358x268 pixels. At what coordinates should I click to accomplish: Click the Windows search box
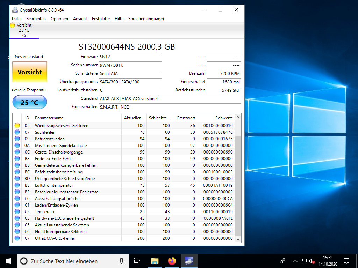[x=73, y=261]
